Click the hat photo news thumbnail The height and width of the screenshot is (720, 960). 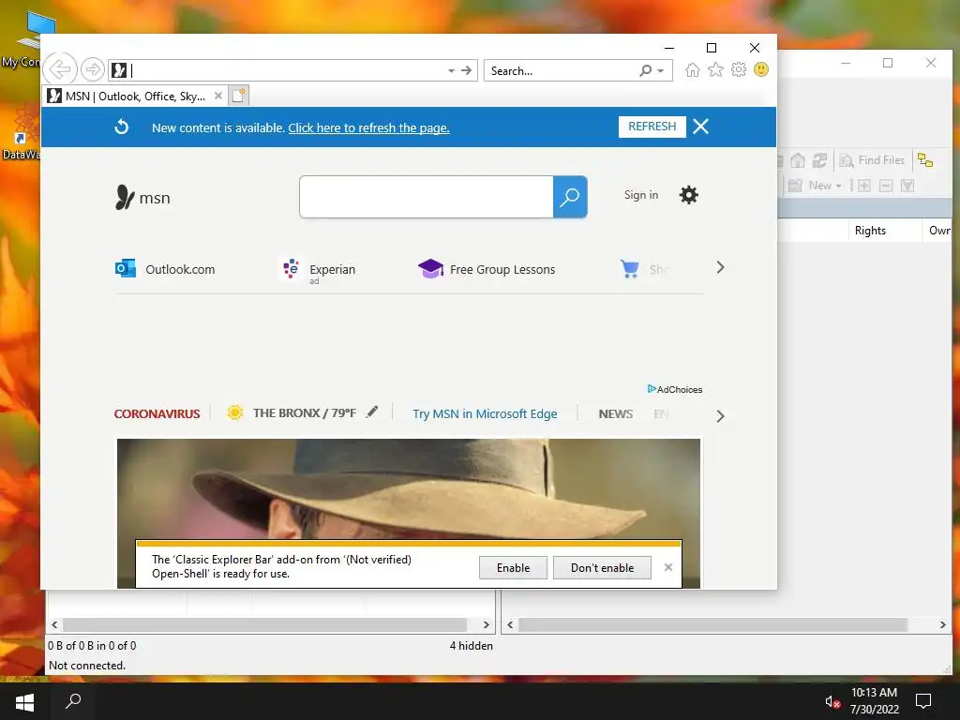pyautogui.click(x=409, y=488)
